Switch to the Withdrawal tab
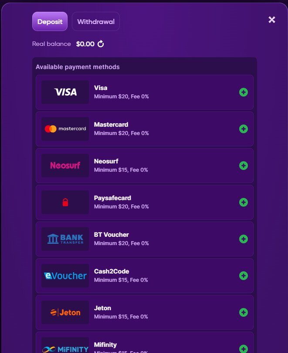288x353 pixels. tap(96, 21)
